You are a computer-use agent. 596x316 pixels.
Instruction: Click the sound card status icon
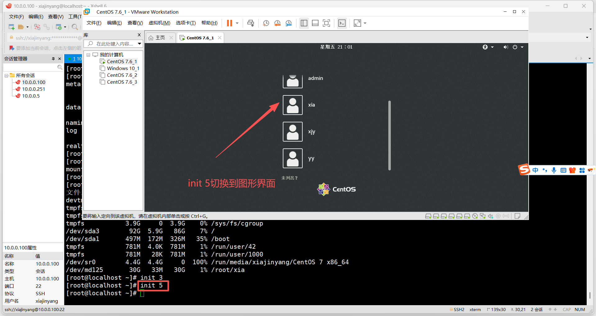tap(490, 216)
